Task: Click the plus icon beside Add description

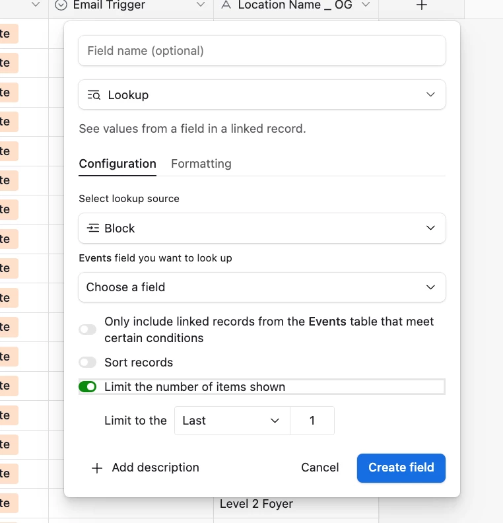Action: (96, 468)
